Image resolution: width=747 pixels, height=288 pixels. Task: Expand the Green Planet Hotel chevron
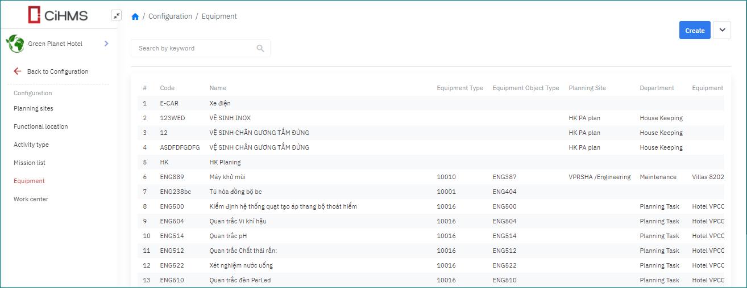click(x=106, y=44)
